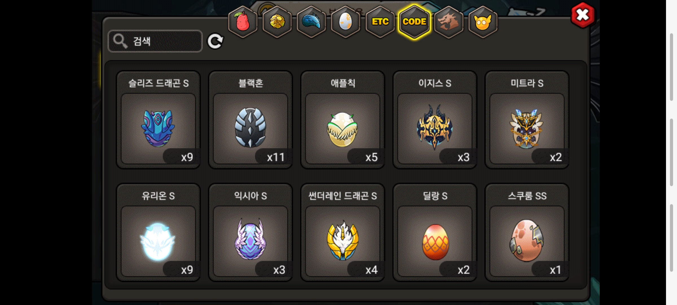The image size is (677, 305).
Task: Select the gold nugget category icon
Action: point(277,21)
